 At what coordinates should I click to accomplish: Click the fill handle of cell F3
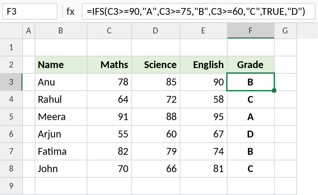274,90
